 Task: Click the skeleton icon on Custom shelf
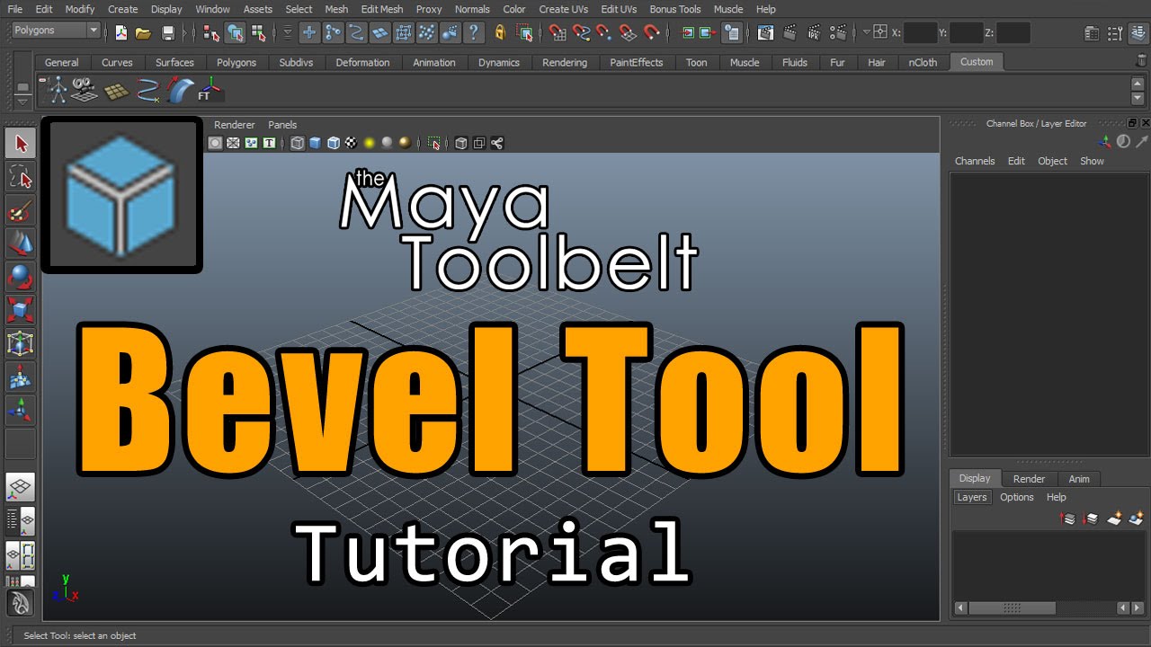[x=58, y=90]
